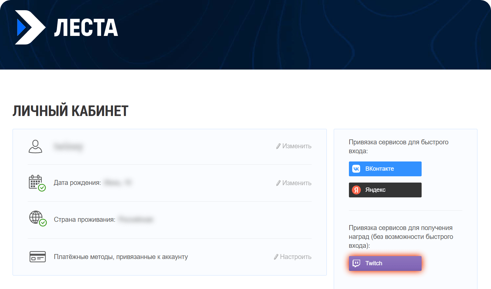Click the blurred username text
Screen dimensions: 491x289
point(68,147)
